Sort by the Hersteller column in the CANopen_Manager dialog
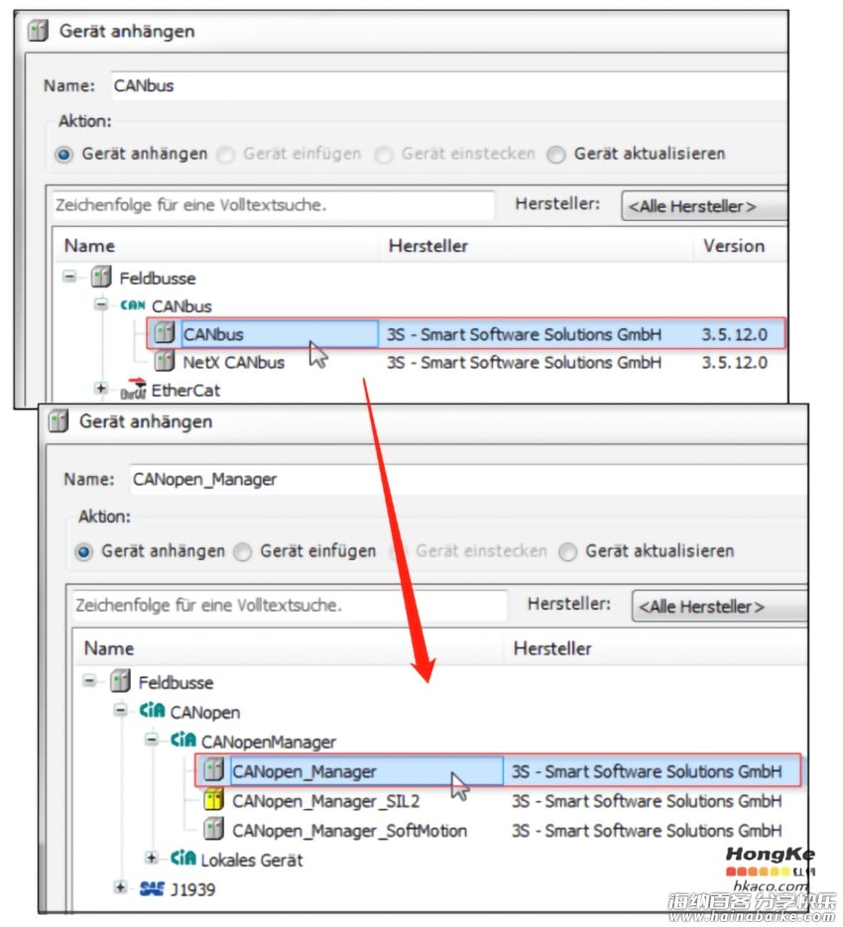This screenshot has width=843, height=927. (x=657, y=648)
